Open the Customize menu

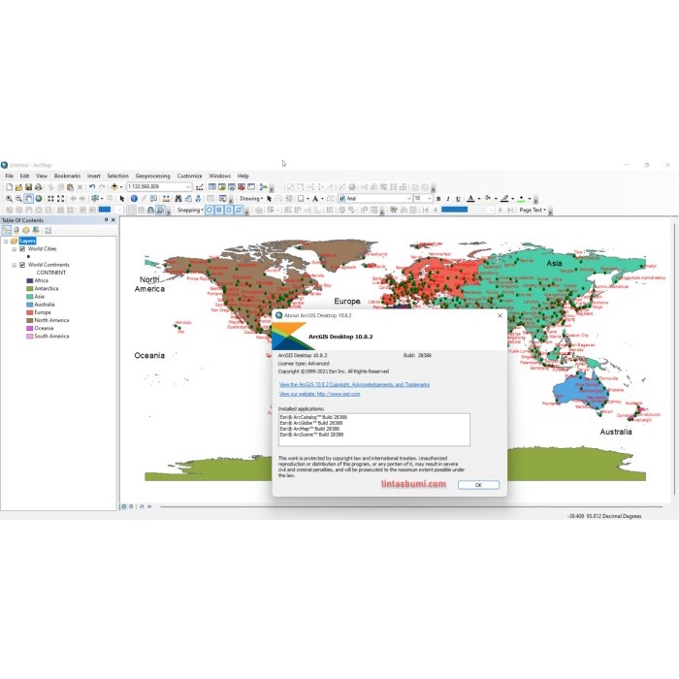click(x=190, y=176)
